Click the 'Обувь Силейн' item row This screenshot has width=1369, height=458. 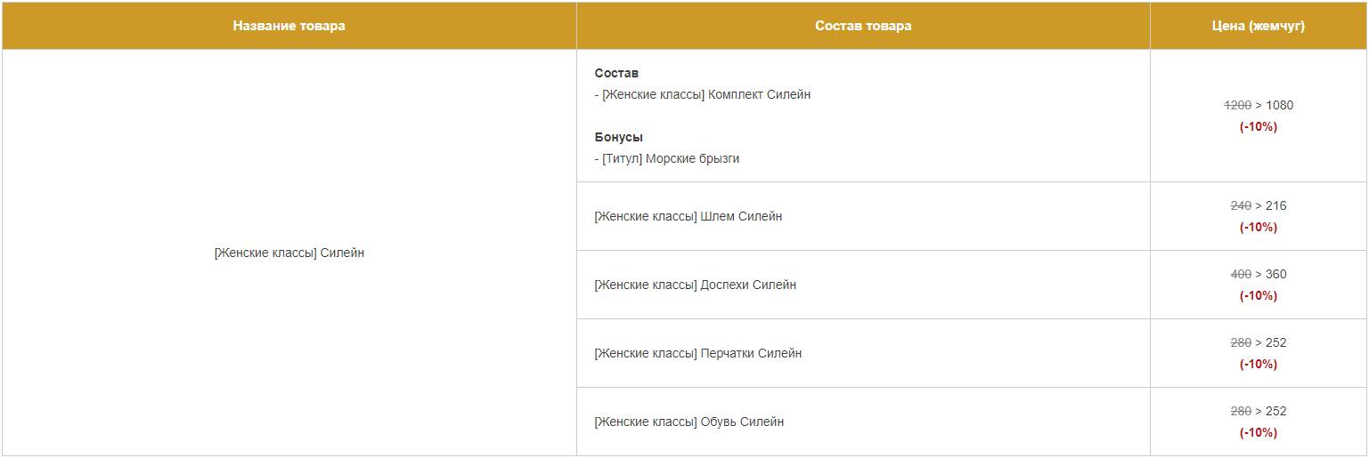[863, 422]
